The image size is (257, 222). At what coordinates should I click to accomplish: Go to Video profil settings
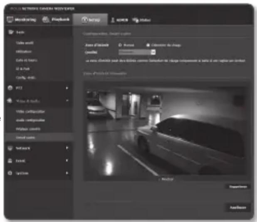tap(25, 43)
